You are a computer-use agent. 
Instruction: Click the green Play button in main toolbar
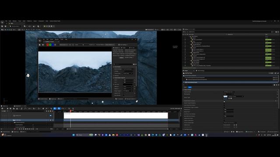pyautogui.click(x=45, y=26)
